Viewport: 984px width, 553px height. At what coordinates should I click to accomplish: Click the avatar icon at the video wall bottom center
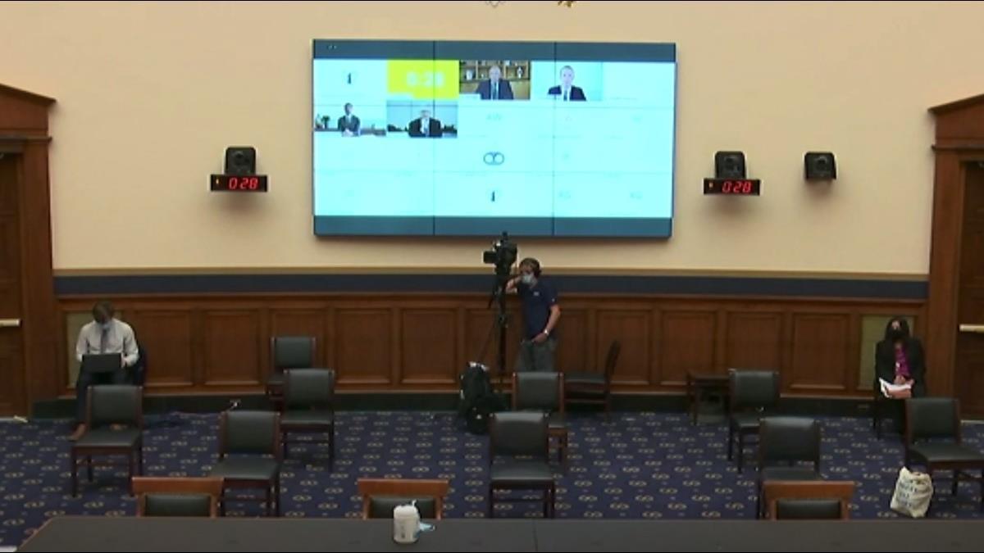[x=493, y=197]
